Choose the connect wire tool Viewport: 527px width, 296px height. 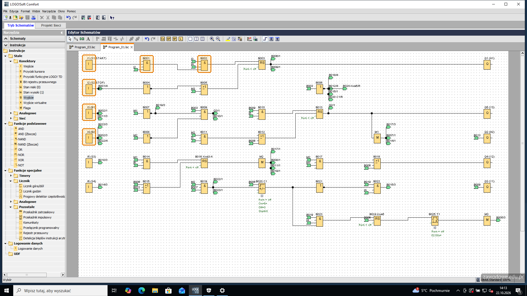pos(76,39)
